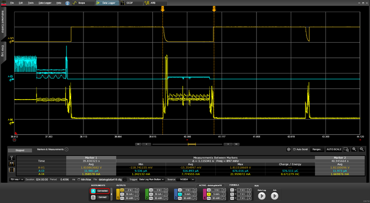Screen dimensions: 370x203
Task: Toggle the I3 trace for output 3
Action: click(180, 194)
